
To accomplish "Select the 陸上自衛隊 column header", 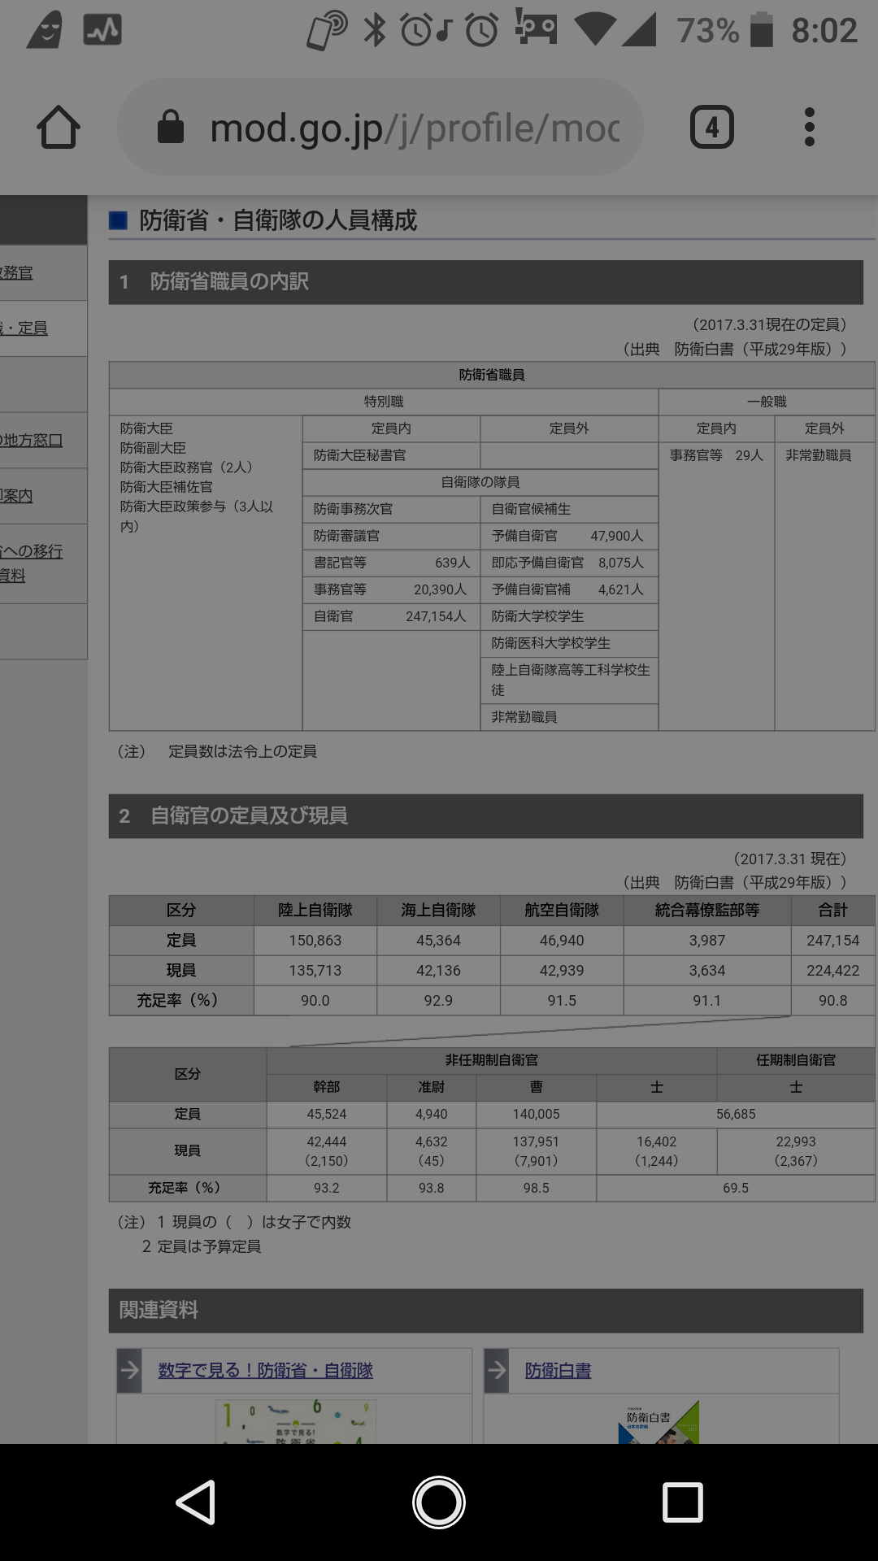I will [315, 910].
